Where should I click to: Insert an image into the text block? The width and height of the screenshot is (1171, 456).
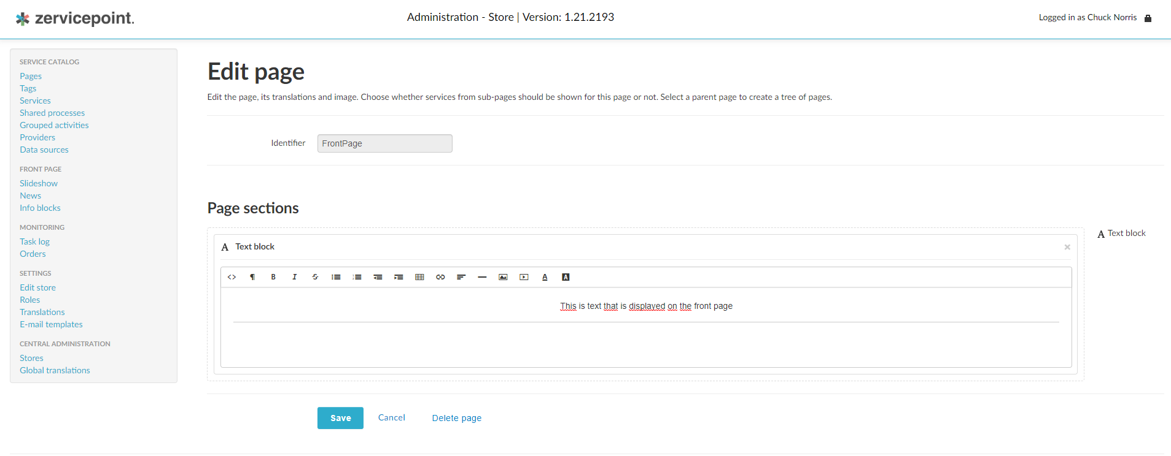[503, 277]
